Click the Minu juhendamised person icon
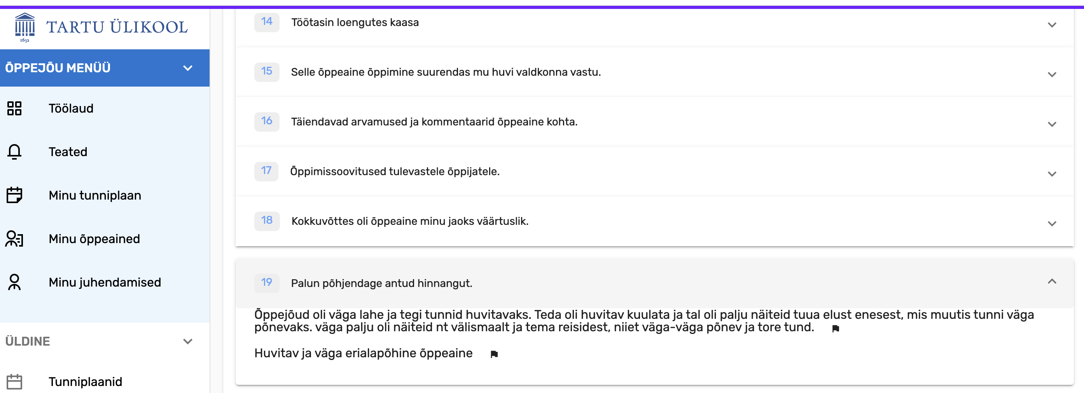1084x393 pixels. click(14, 282)
